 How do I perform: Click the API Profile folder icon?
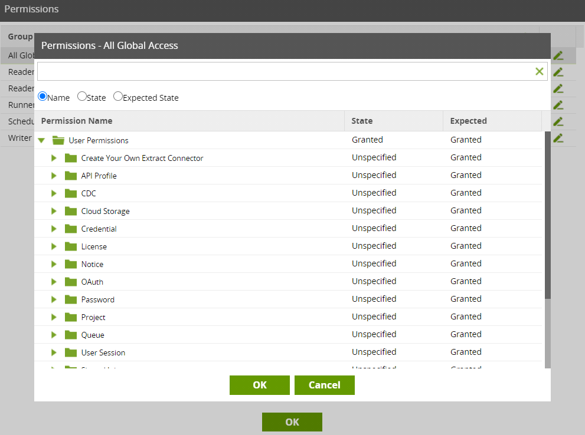(70, 176)
